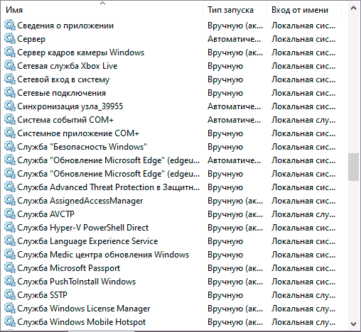Image resolution: width=361 pixels, height=332 pixels.
Task: Click Вручную (ак... of Служба AVCTP
Action: coord(235,214)
